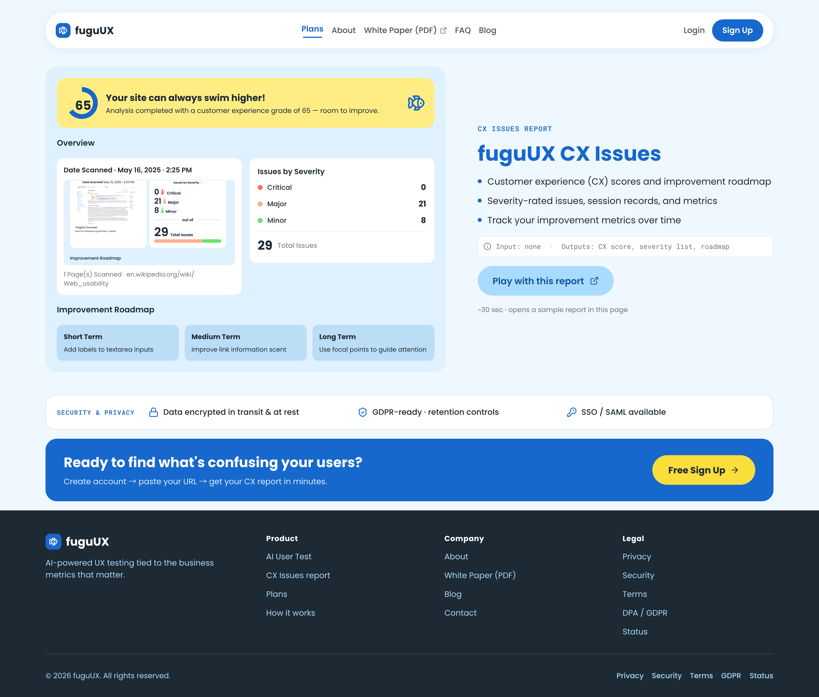Open Blog from the header navigation
The width and height of the screenshot is (819, 697).
coord(487,30)
